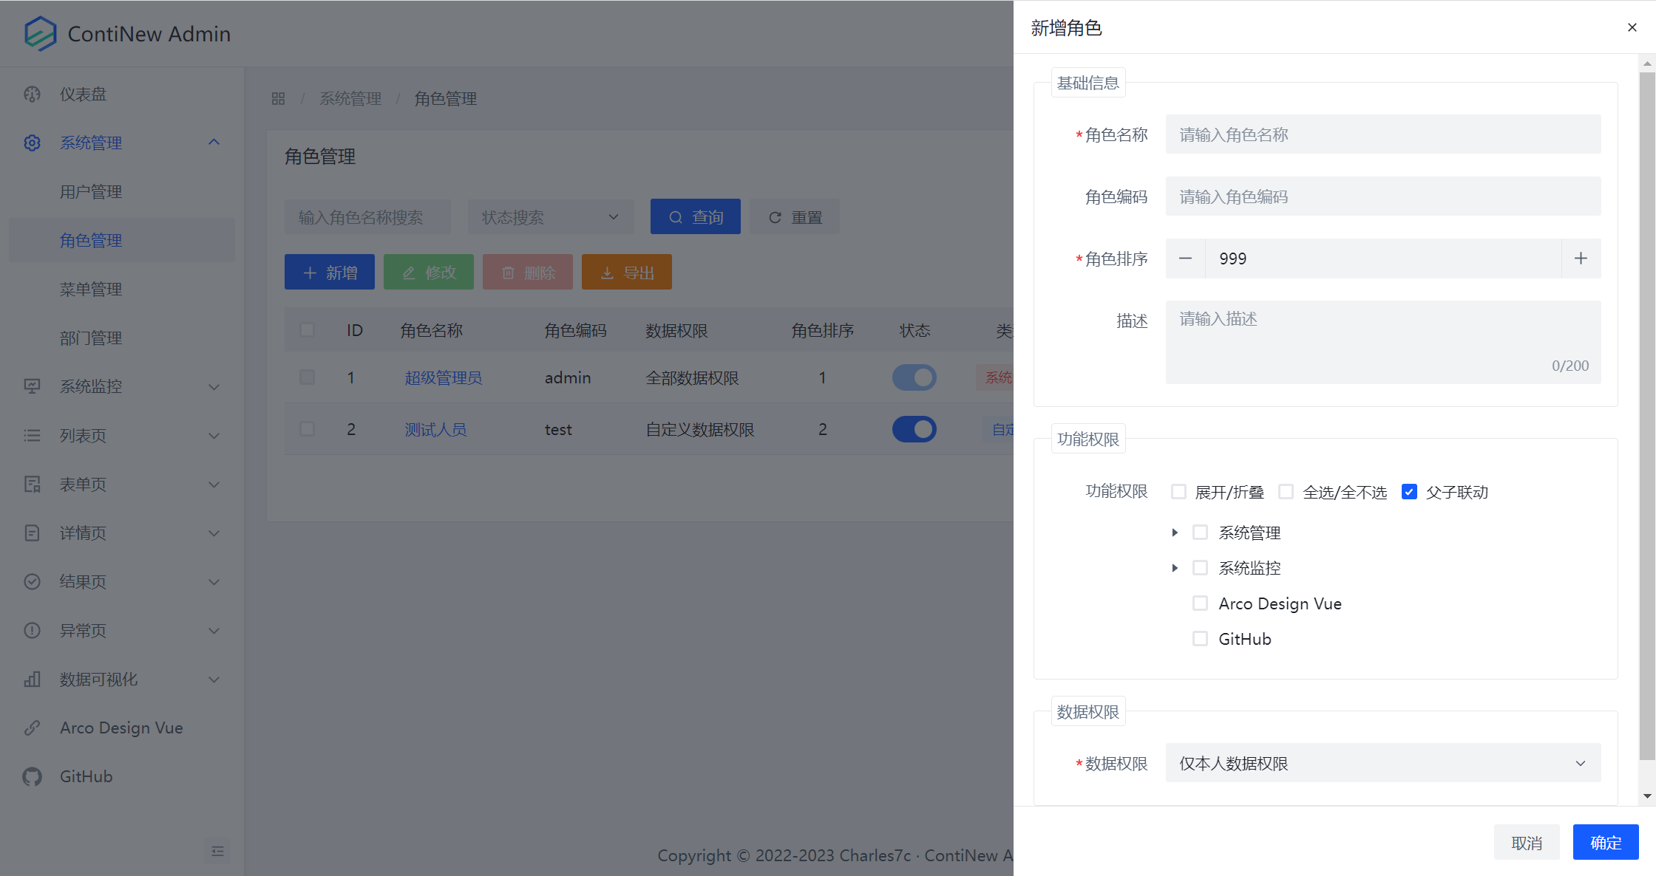Image resolution: width=1656 pixels, height=876 pixels.
Task: Open the 超级管理员 role link
Action: (x=443, y=377)
